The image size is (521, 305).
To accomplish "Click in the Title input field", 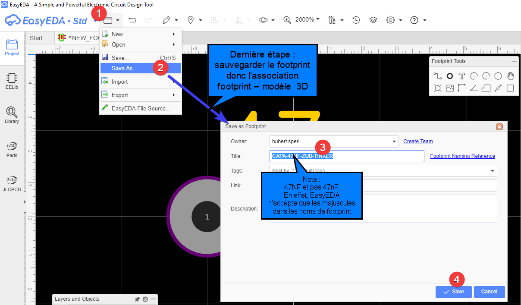I will click(347, 156).
